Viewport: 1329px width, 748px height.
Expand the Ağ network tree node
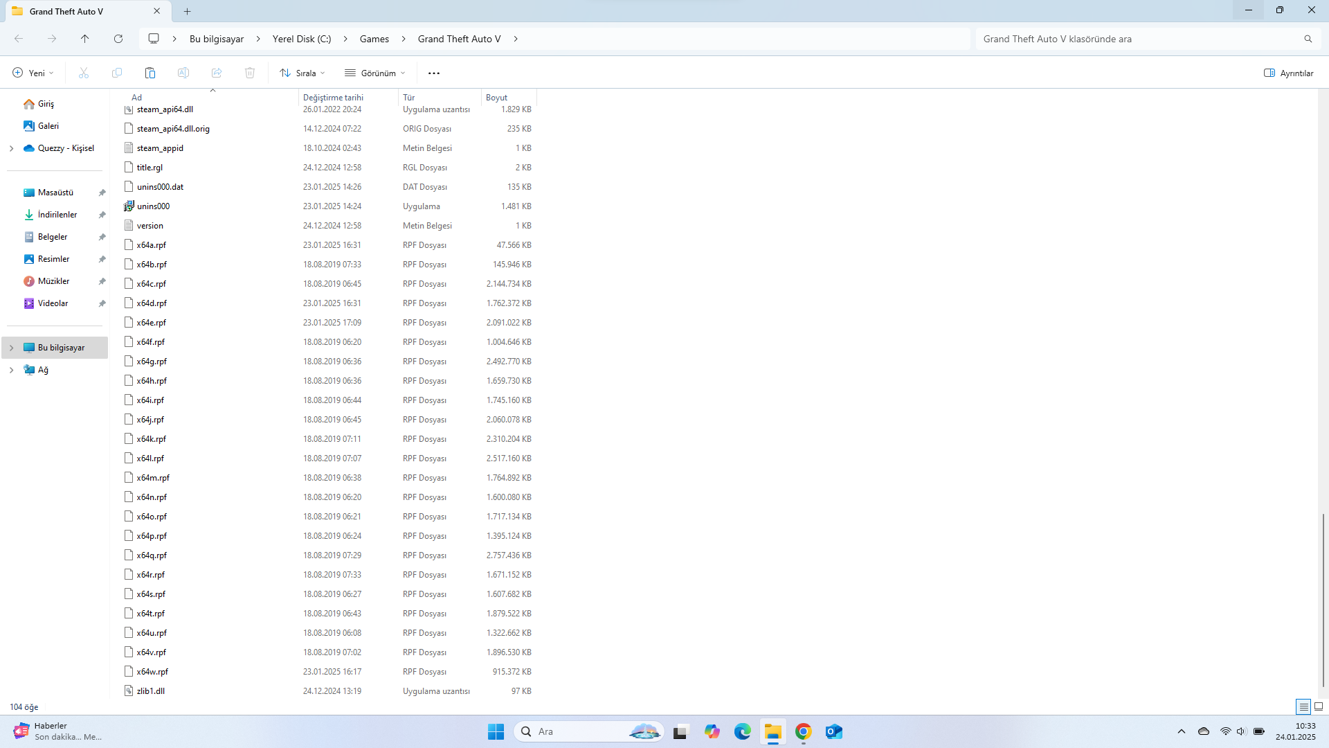pyautogui.click(x=11, y=370)
